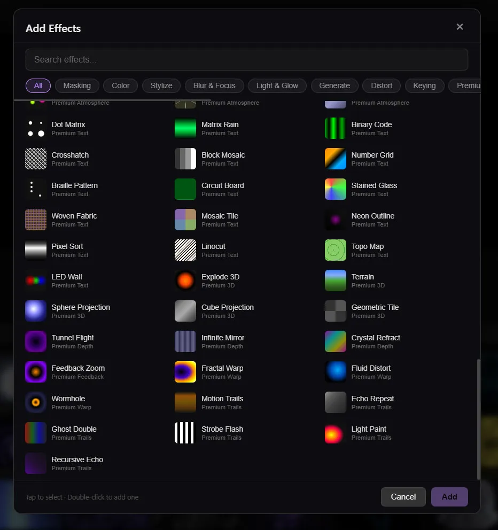Select the Dot Matrix effect icon

36,128
